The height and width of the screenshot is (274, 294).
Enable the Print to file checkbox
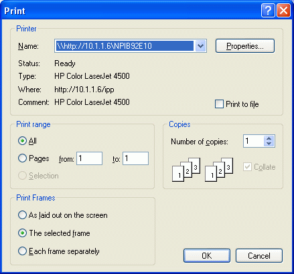219,104
